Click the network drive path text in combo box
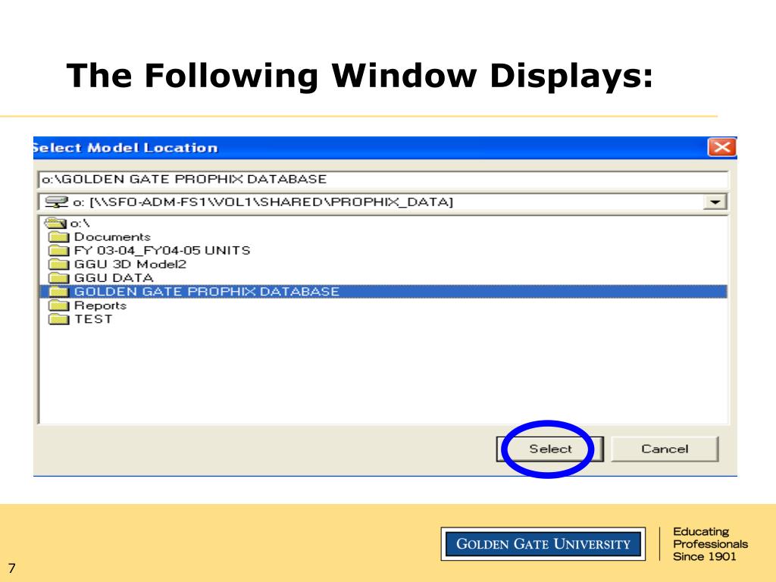Screen dimensions: 776x582 pyautogui.click(x=263, y=202)
